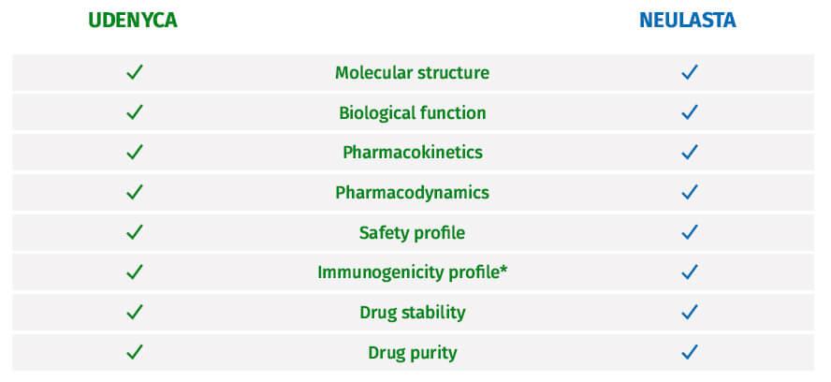Click the Drug stability row label
This screenshot has width=831, height=382.
(412, 312)
